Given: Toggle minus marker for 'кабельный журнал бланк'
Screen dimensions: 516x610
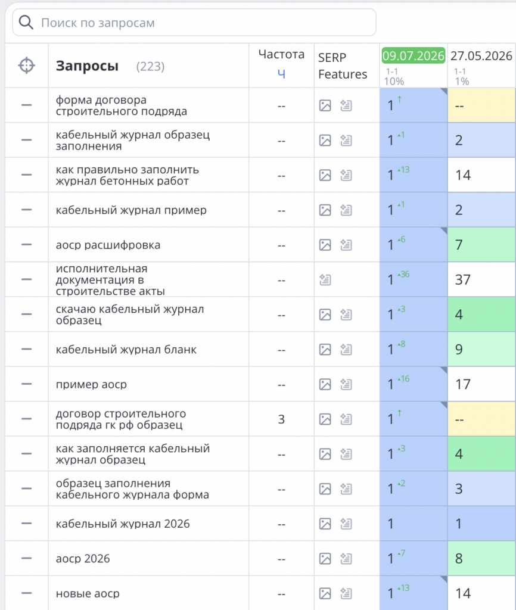Looking at the screenshot, I should click(26, 349).
